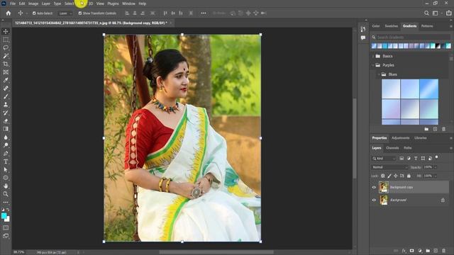Image resolution: width=454 pixels, height=255 pixels.
Task: Select the Dodge tool
Action: (6, 145)
